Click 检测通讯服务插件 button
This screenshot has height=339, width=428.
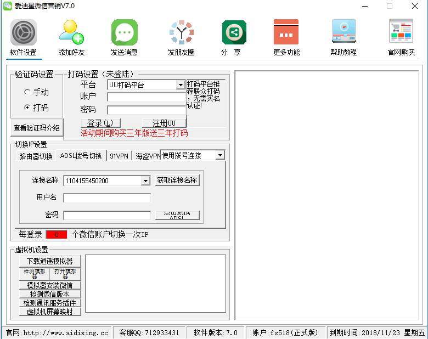50,303
